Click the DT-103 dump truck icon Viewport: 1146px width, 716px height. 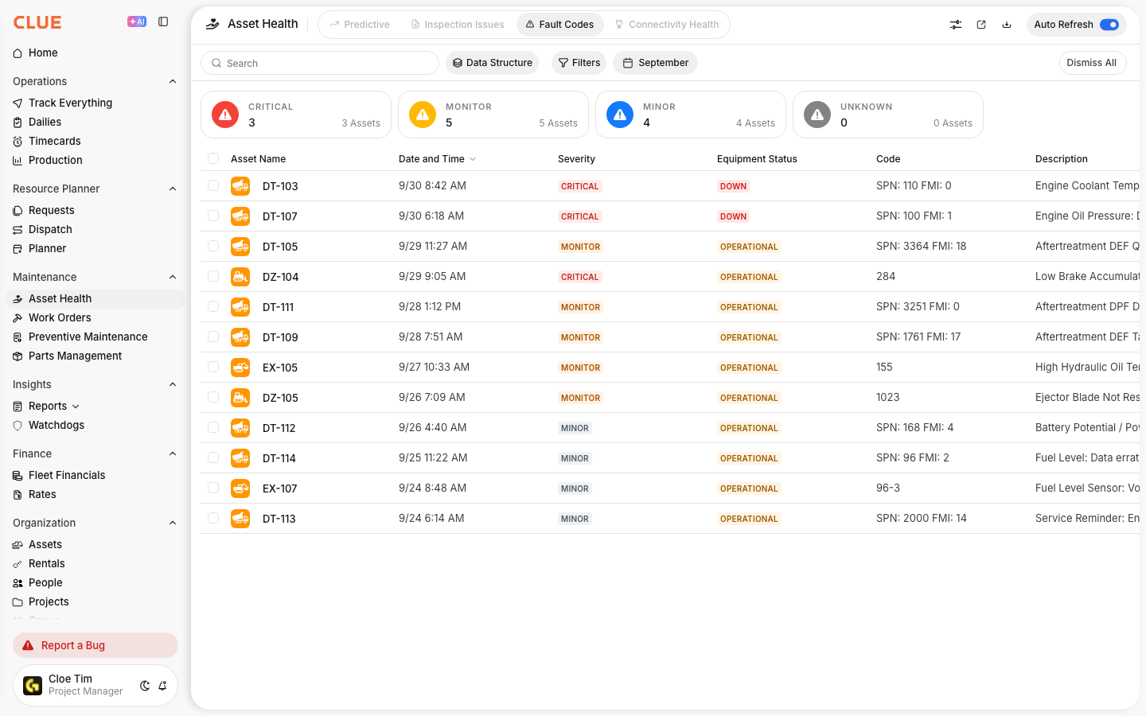click(240, 186)
